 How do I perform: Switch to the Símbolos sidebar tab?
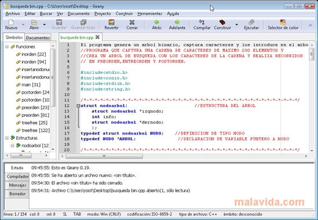14,38
